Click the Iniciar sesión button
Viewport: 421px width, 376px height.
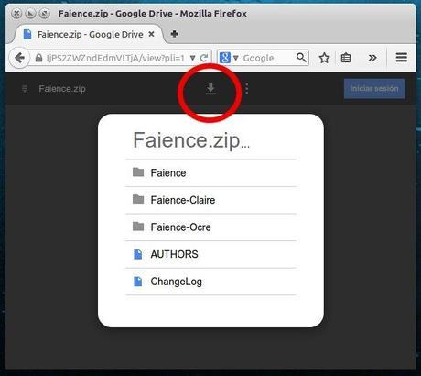pyautogui.click(x=374, y=89)
